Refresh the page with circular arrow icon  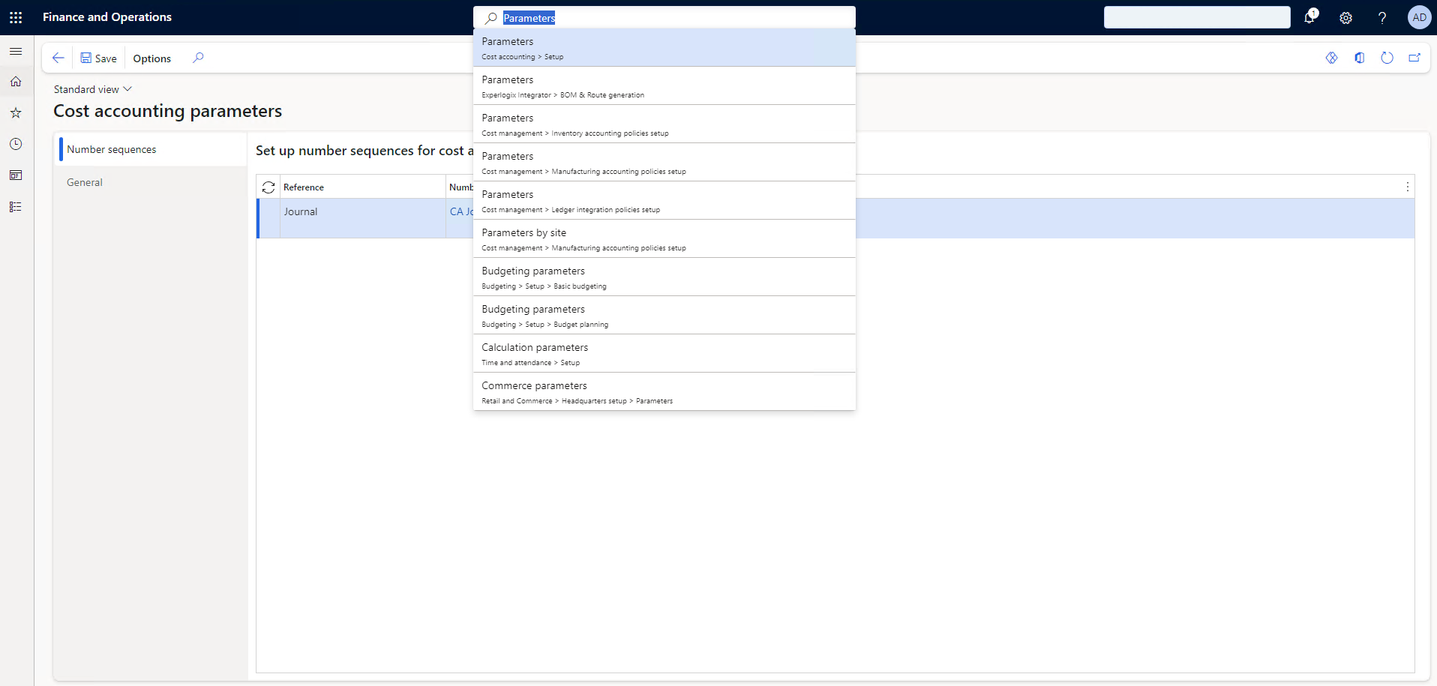tap(1387, 58)
